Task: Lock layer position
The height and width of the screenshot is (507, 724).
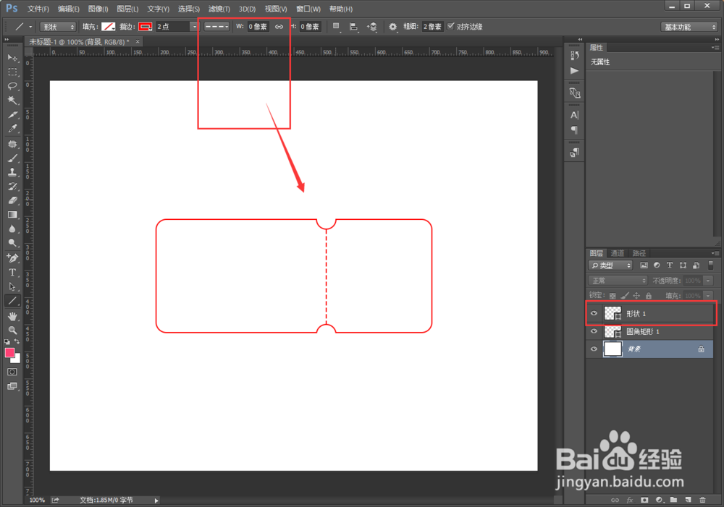Action: click(636, 296)
